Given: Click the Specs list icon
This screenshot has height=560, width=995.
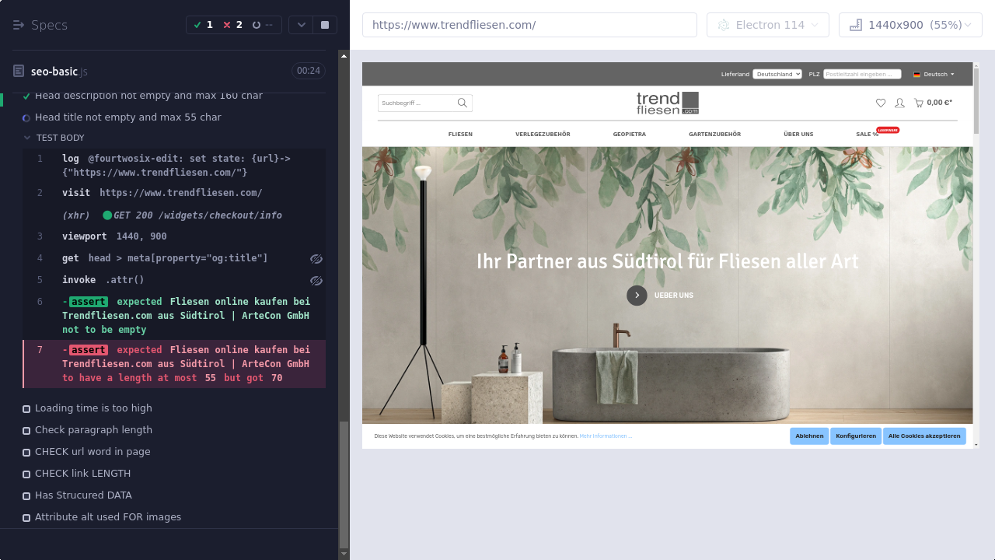Looking at the screenshot, I should [19, 25].
